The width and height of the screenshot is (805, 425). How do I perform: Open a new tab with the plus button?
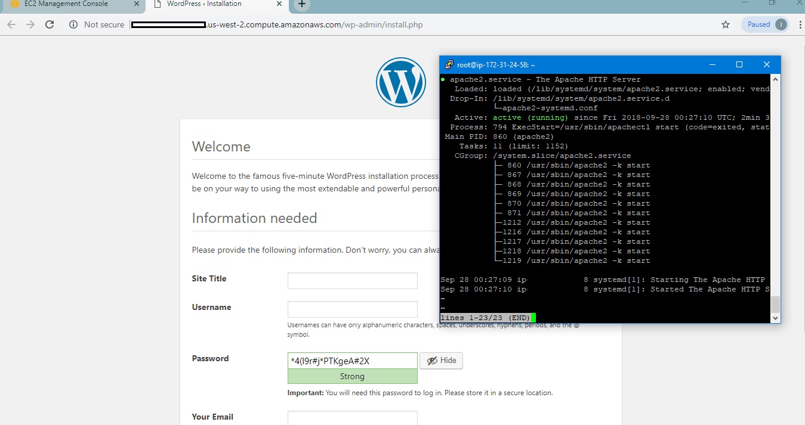point(302,4)
